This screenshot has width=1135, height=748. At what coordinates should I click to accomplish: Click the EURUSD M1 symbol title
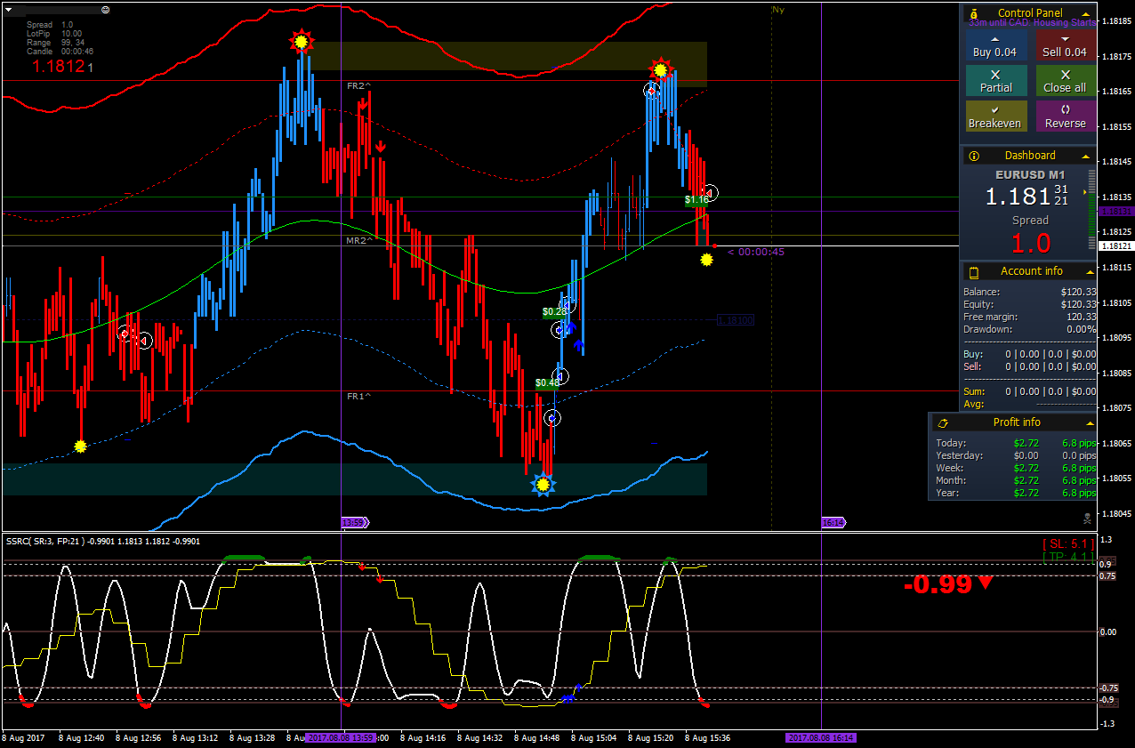[x=1030, y=174]
